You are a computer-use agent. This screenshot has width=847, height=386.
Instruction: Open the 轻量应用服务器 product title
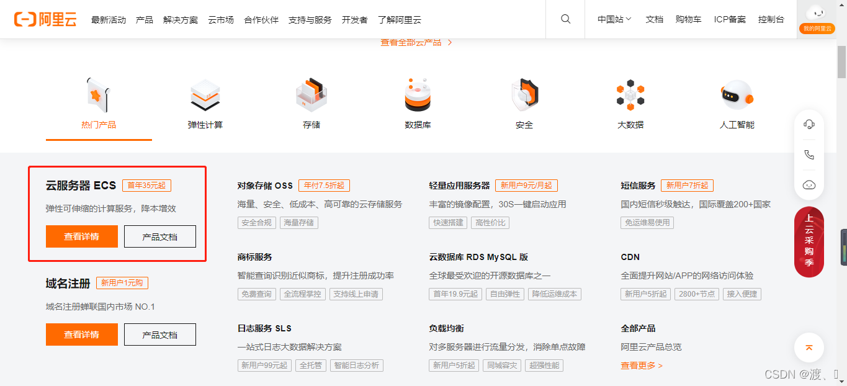459,186
